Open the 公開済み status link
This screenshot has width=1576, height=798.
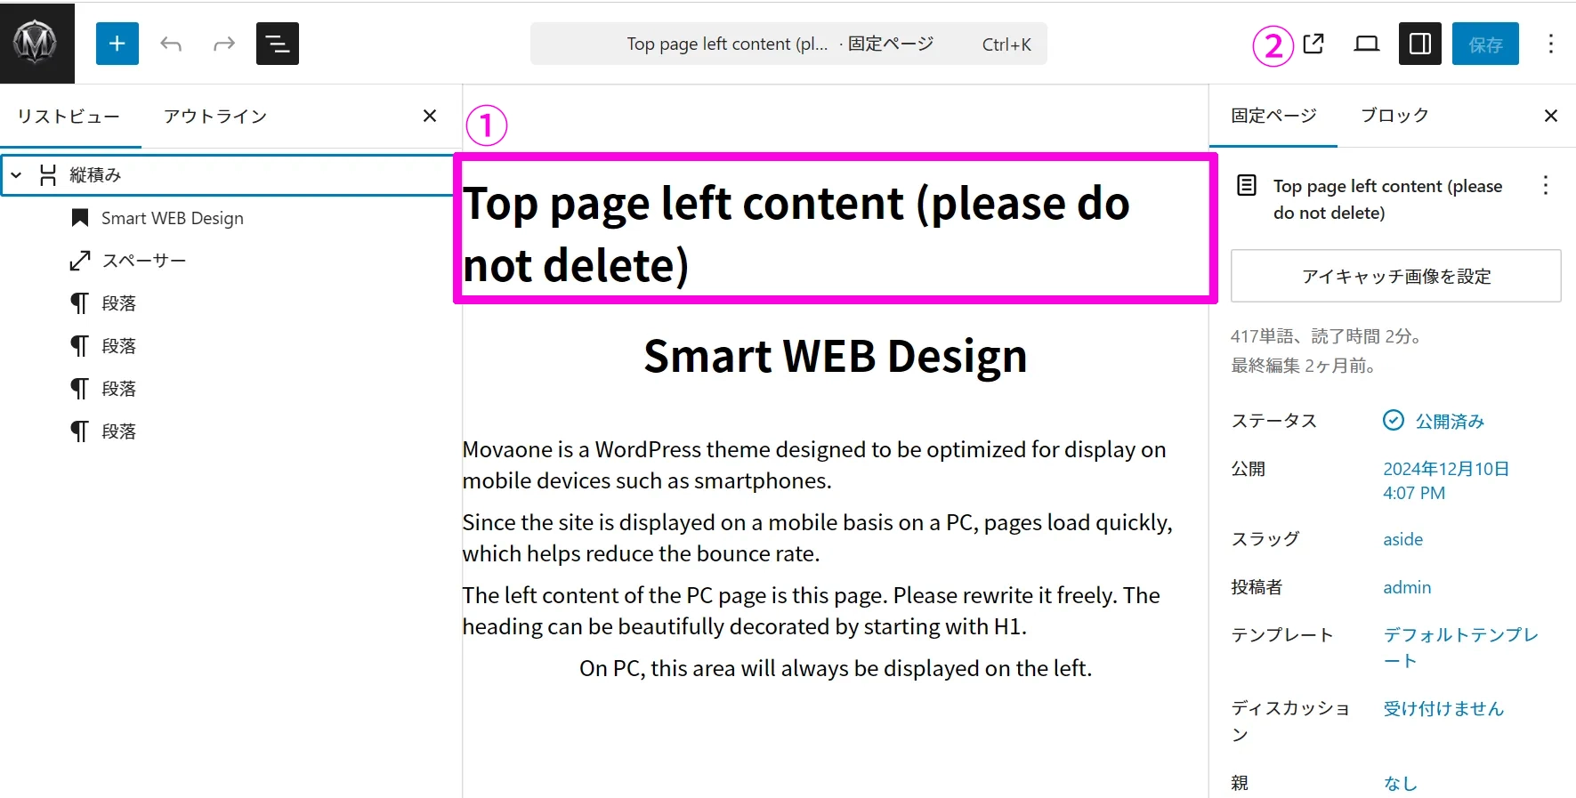pyautogui.click(x=1449, y=421)
